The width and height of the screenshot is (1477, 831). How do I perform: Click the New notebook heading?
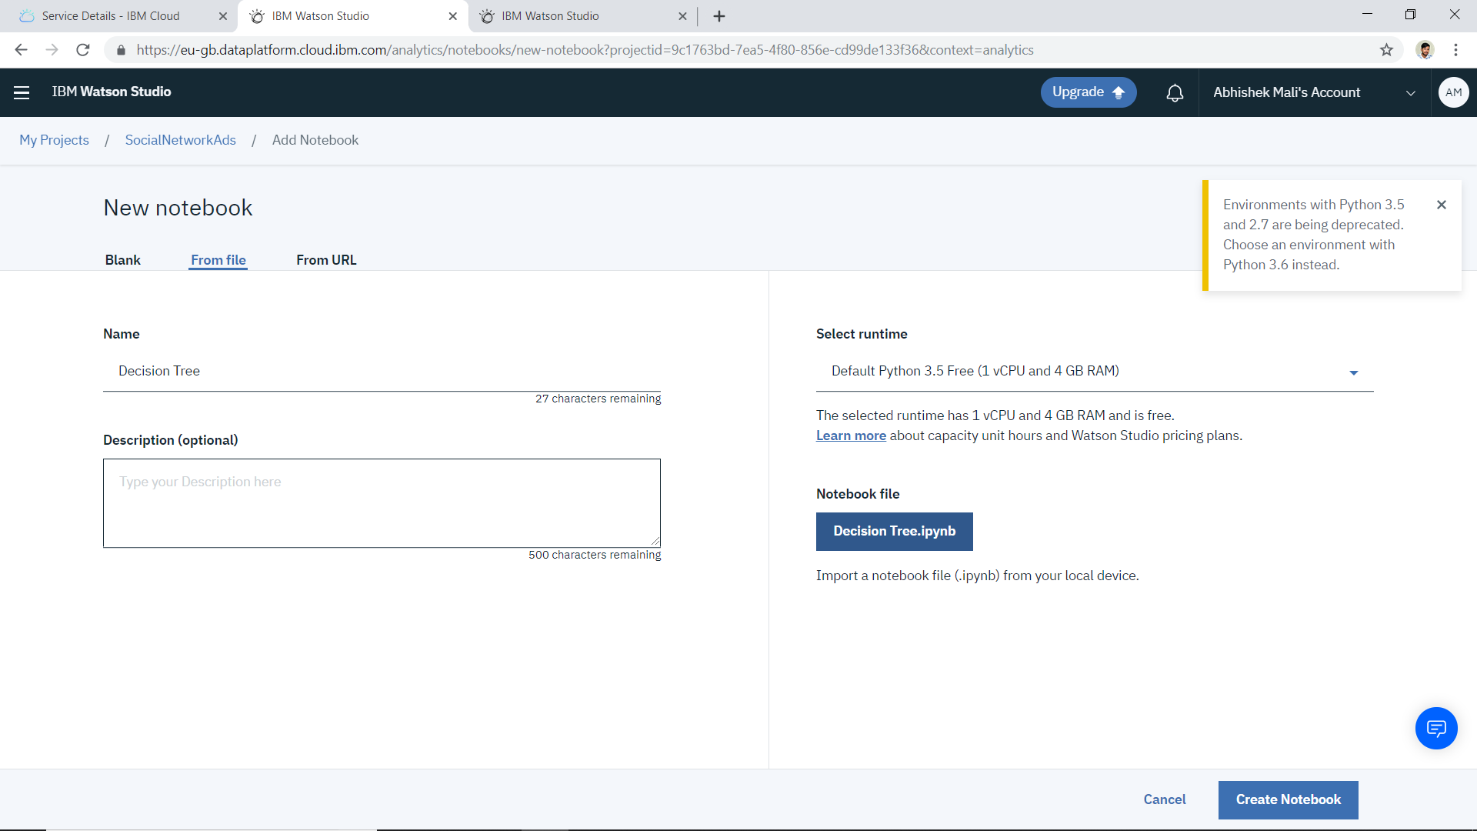click(178, 208)
